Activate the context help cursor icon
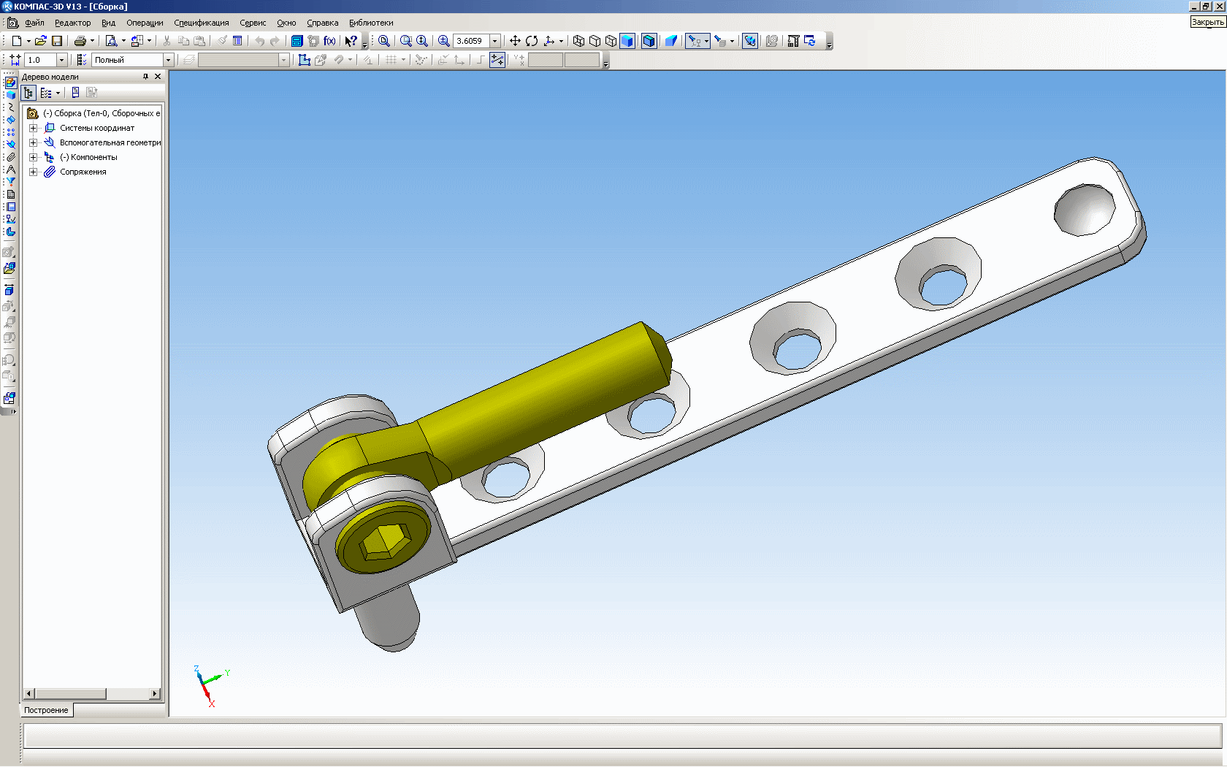Viewport: 1227px width, 767px height. (351, 41)
